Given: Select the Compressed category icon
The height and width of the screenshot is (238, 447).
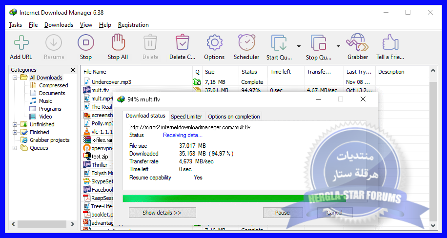Looking at the screenshot, I should (33, 85).
